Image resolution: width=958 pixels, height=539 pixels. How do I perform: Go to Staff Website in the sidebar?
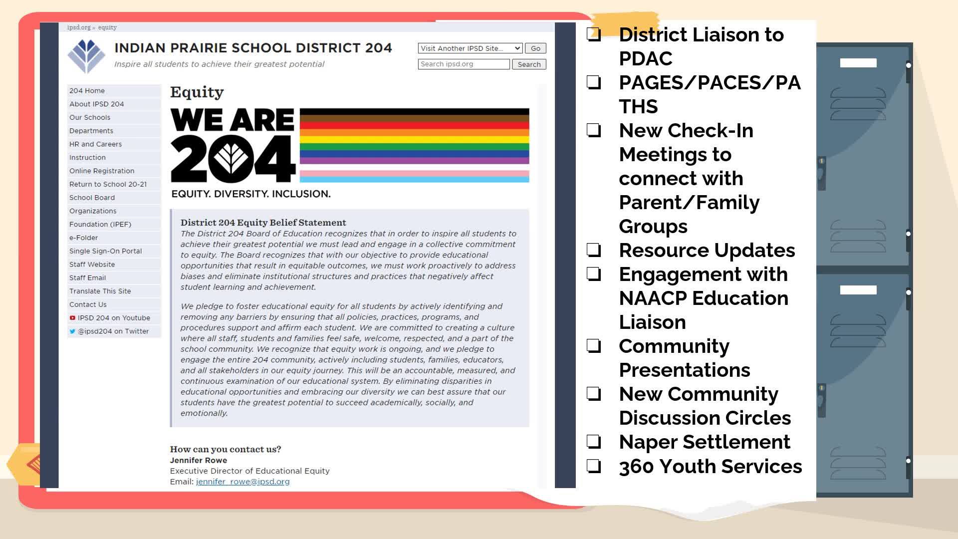tap(114, 265)
